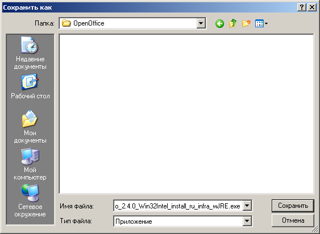The height and width of the screenshot is (234, 320).
Task: Close the Сохранить как dialog
Action: click(312, 7)
